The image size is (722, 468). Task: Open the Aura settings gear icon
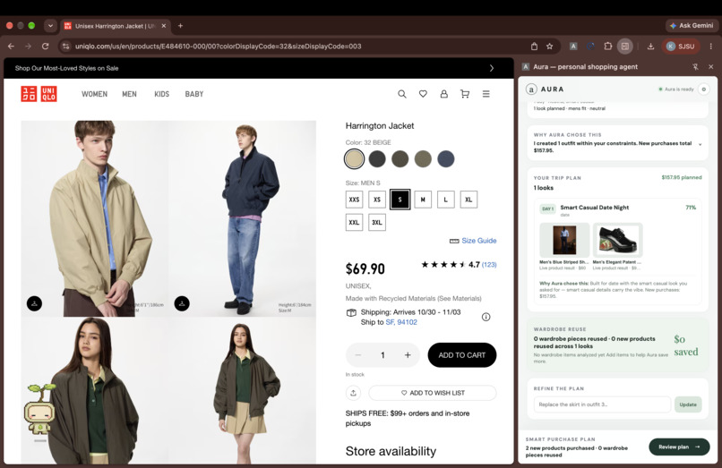click(x=703, y=89)
